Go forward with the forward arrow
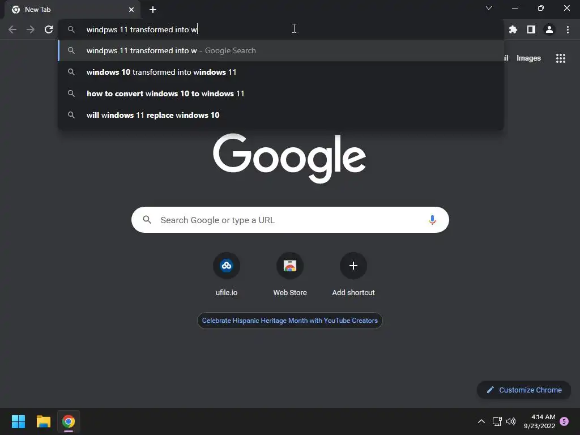Viewport: 580px width, 435px height. point(31,29)
